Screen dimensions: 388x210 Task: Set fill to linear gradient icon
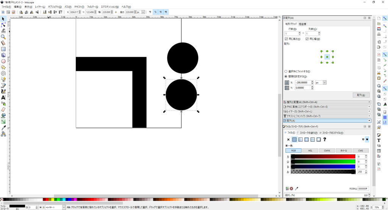tap(300, 140)
